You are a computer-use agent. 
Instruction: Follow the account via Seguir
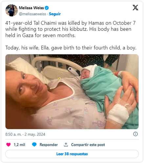(x=55, y=14)
